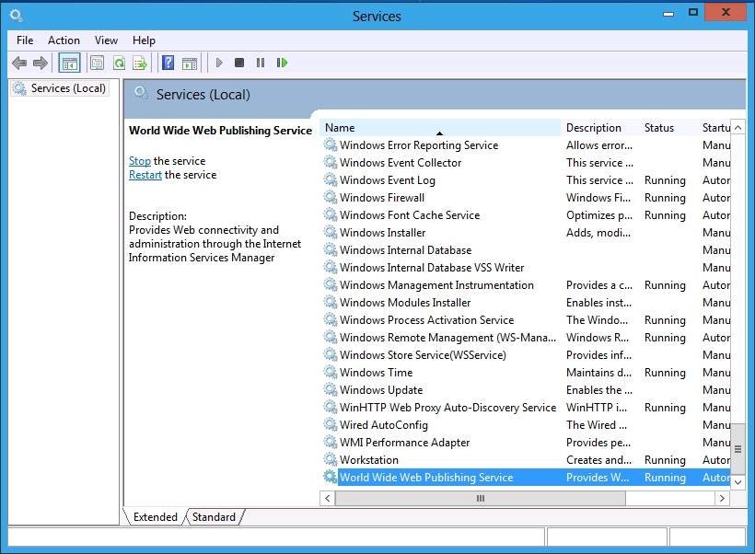Click the horizontal scrollbar thumb
Screen dimensions: 755x554
(480, 498)
